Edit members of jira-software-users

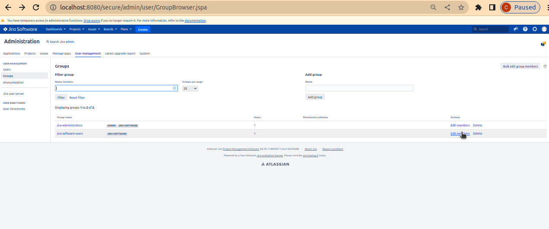460,133
